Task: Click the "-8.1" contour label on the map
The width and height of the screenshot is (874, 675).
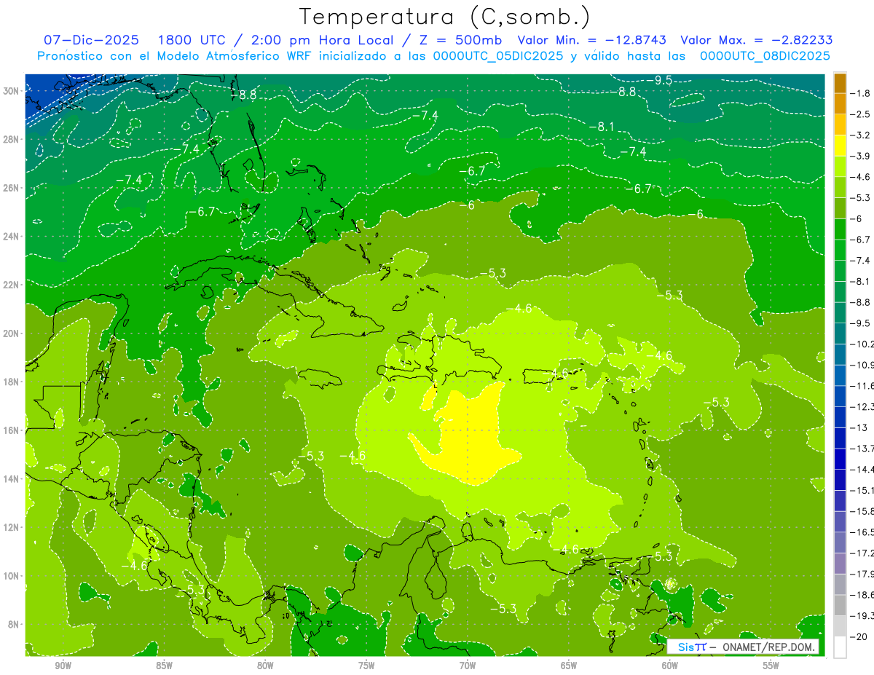Action: tap(602, 127)
